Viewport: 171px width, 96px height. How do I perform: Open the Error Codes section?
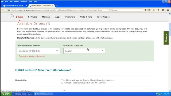pos(103,17)
